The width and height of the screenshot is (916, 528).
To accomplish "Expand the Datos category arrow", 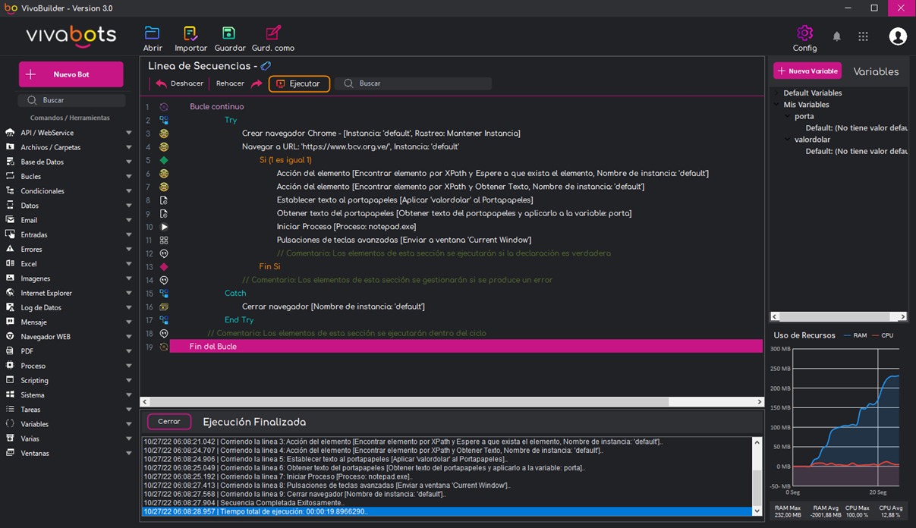I will [x=129, y=206].
